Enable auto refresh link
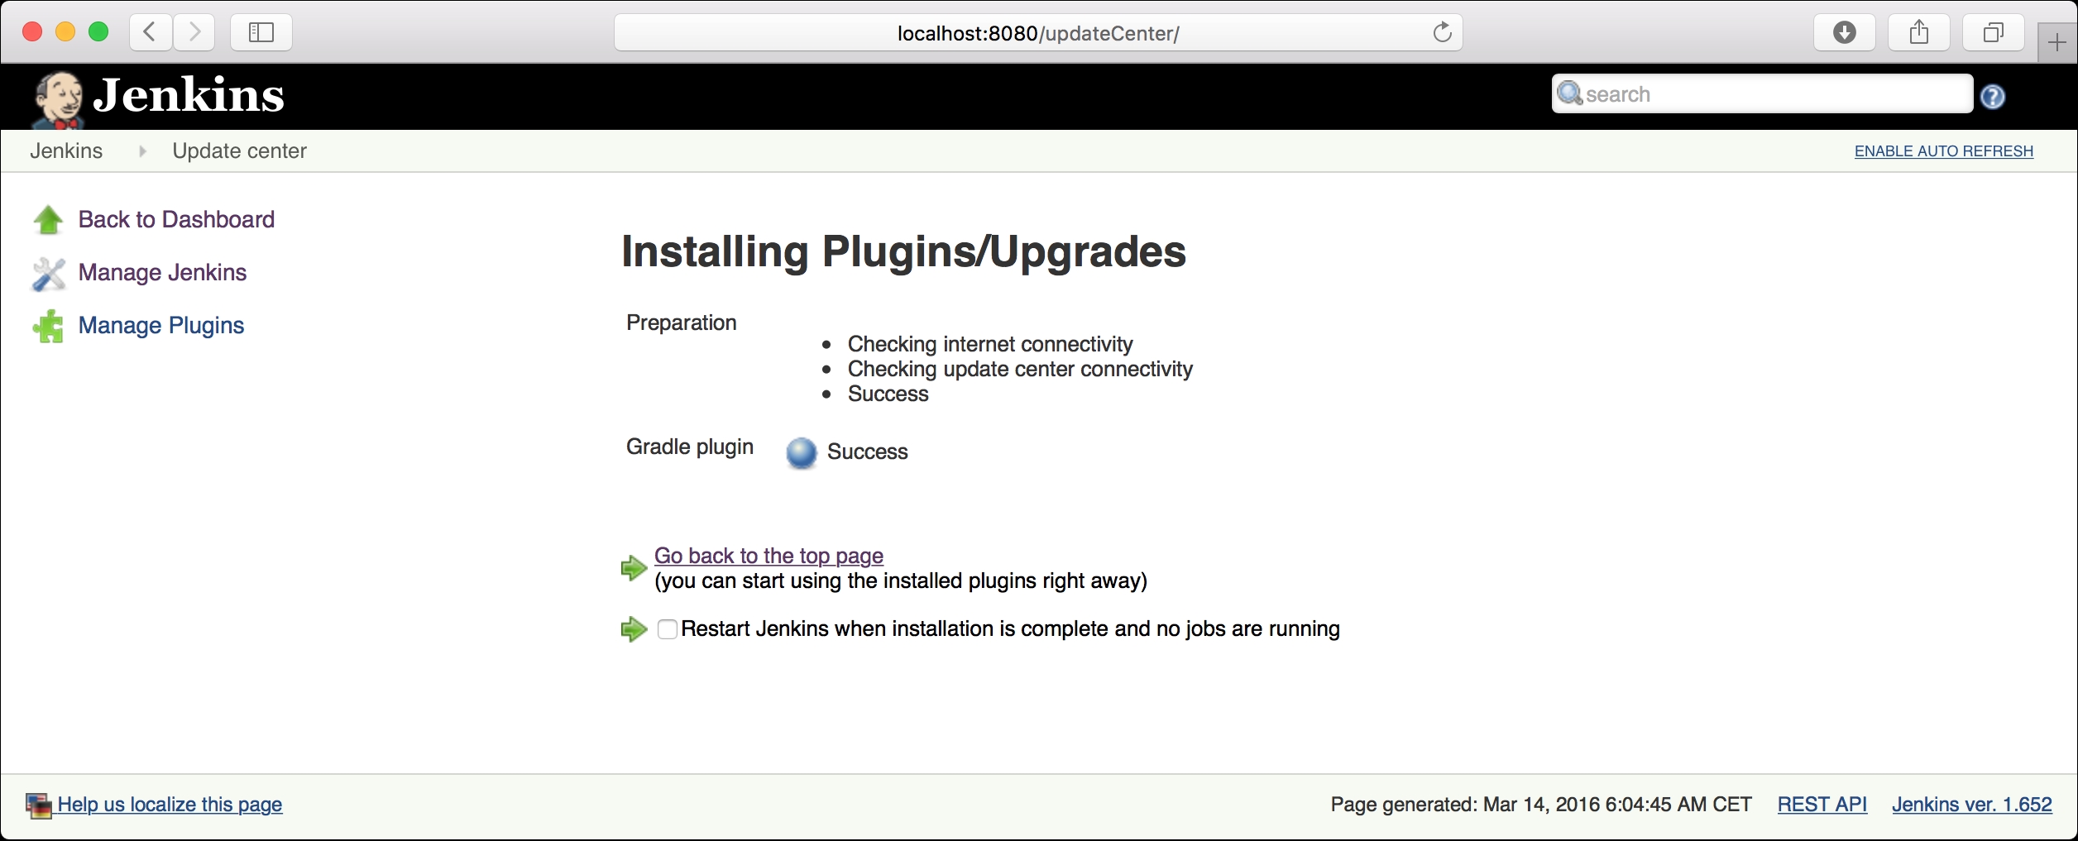 [1943, 151]
